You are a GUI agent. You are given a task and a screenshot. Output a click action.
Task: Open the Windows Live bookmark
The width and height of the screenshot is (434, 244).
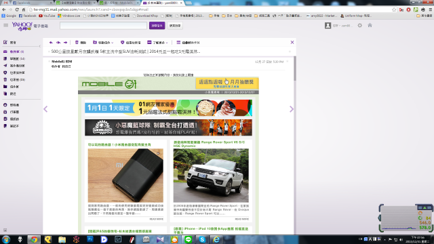[x=68, y=16]
